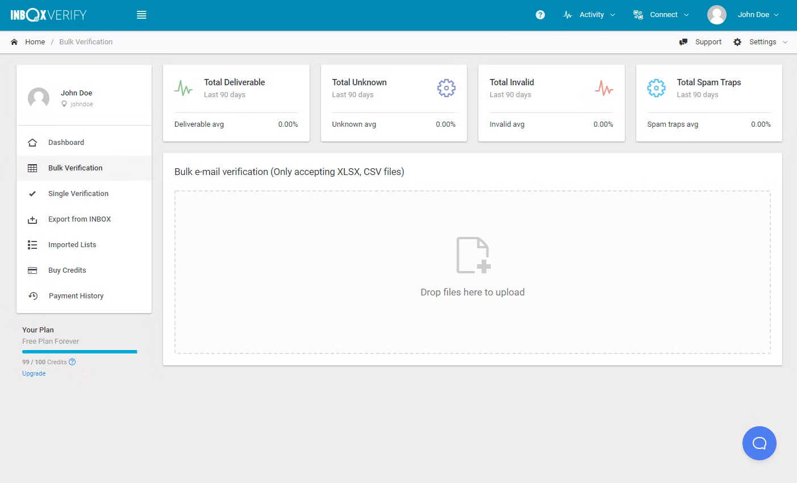Click the Home breadcrumb link

tap(35, 42)
